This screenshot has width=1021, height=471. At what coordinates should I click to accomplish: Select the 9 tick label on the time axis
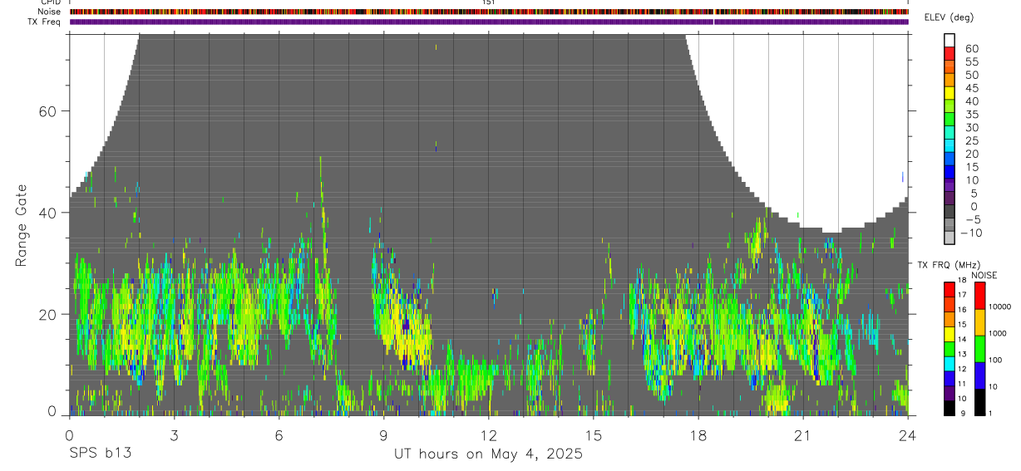(x=383, y=434)
